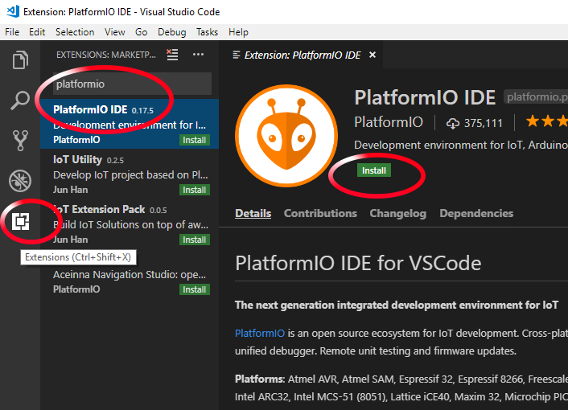Image resolution: width=568 pixels, height=410 pixels.
Task: Open the View menu
Action: [114, 32]
